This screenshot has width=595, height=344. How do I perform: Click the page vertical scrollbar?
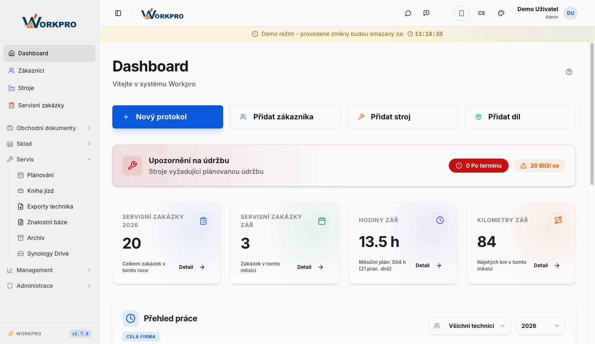592,114
